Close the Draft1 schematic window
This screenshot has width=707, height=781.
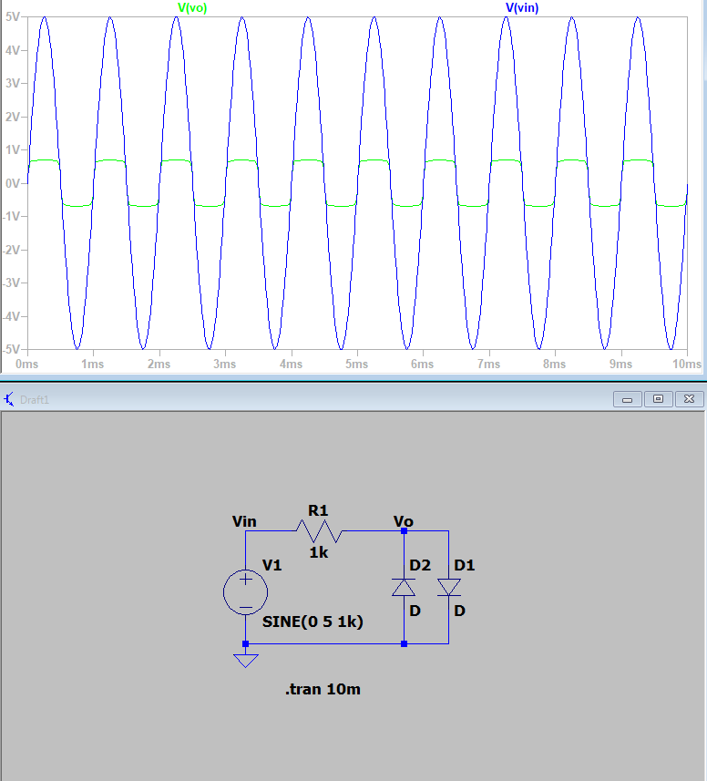(x=689, y=399)
